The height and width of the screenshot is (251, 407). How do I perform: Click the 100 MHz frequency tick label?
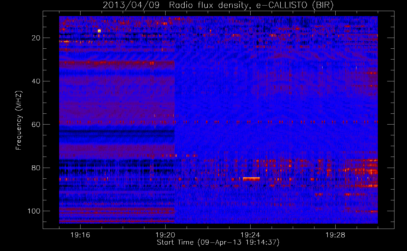click(x=34, y=211)
